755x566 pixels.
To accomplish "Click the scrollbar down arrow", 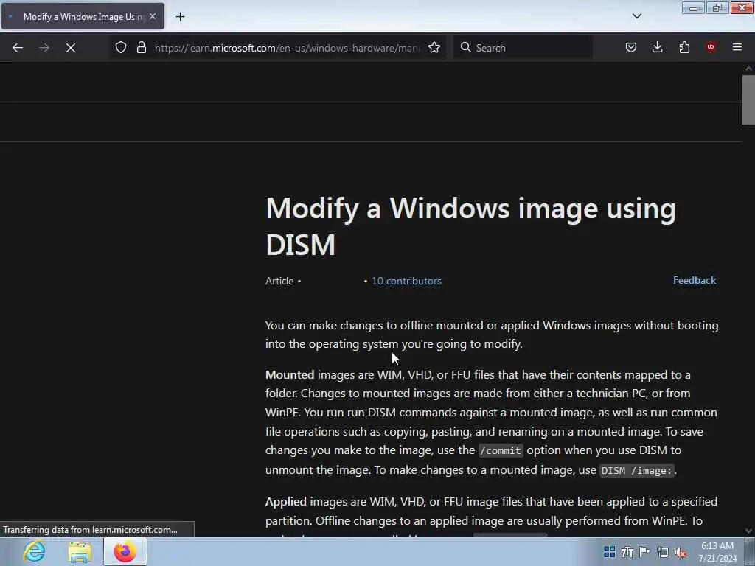I will coord(748,531).
